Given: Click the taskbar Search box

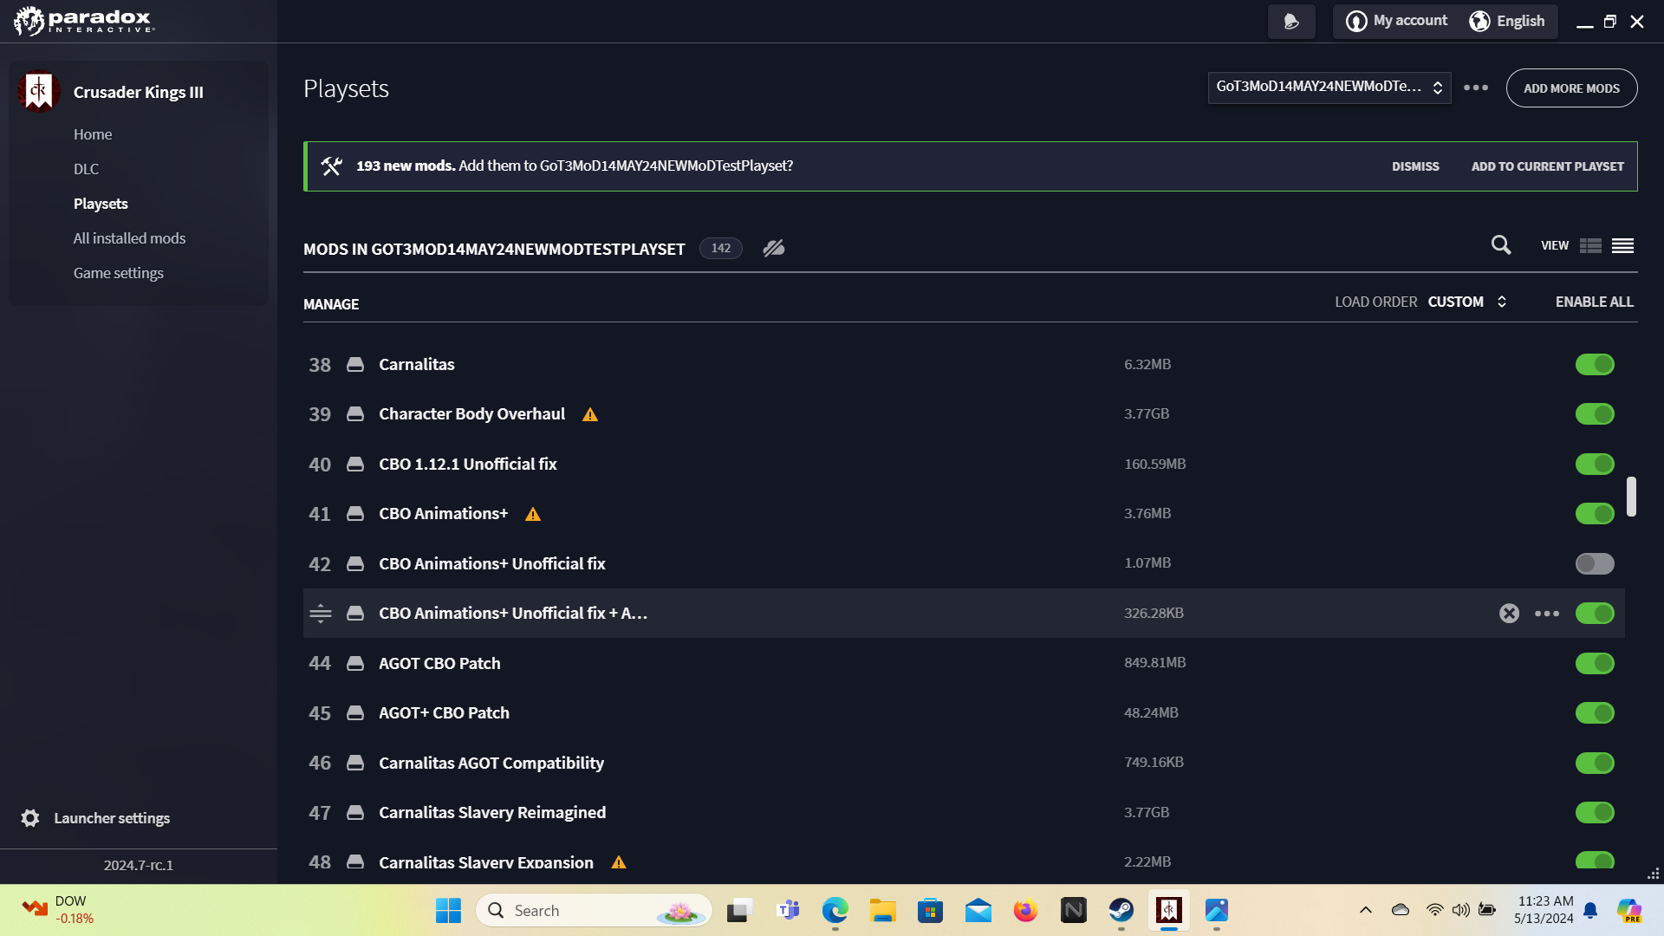Looking at the screenshot, I should tap(594, 910).
